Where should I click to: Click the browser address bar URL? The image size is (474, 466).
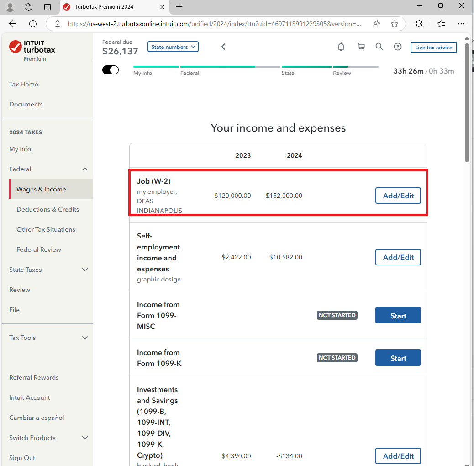(214, 24)
